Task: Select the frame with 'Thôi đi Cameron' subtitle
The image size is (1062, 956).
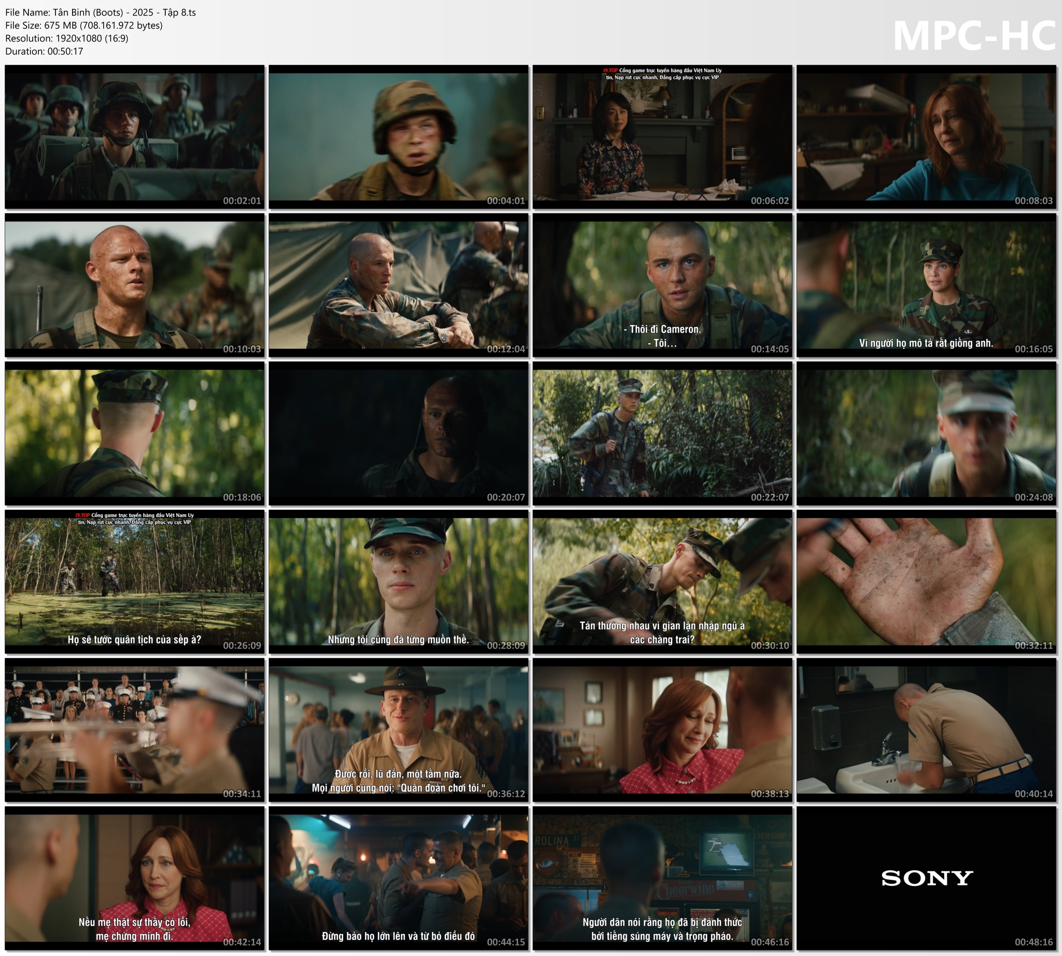Action: (662, 285)
